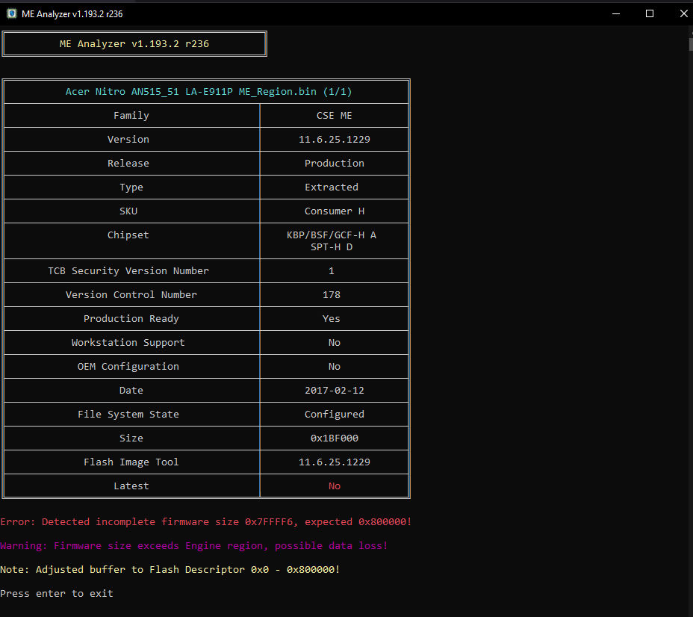Select the Consumer H value
693x617 pixels.
[334, 211]
